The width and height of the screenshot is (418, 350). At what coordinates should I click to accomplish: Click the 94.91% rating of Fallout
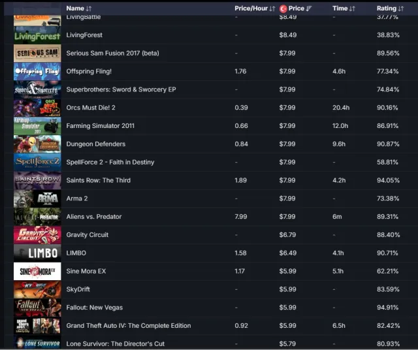(x=387, y=308)
